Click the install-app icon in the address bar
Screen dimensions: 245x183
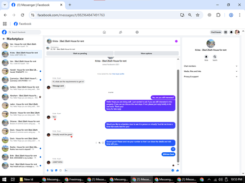click(182, 15)
